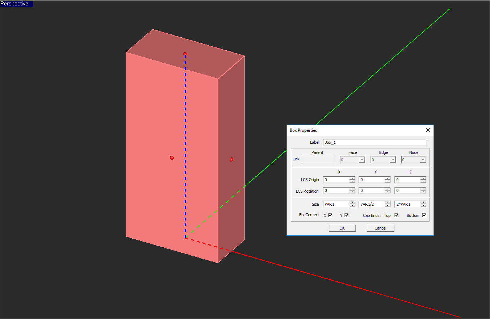The image size is (490, 319).
Task: Toggle the Cap Ends Bottom checkbox
Action: click(x=424, y=215)
